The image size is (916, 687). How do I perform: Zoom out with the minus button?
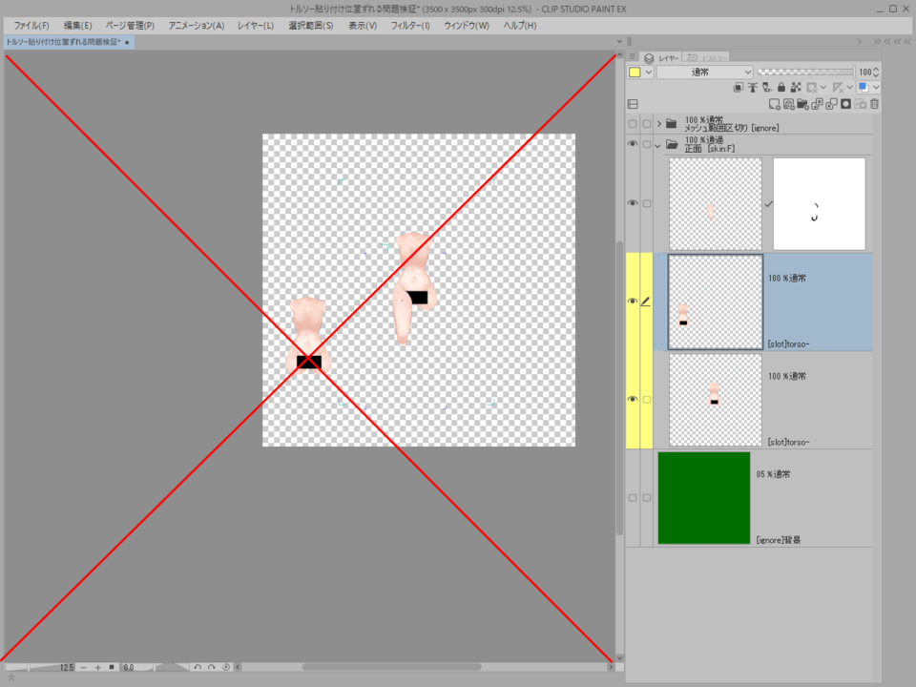[82, 668]
